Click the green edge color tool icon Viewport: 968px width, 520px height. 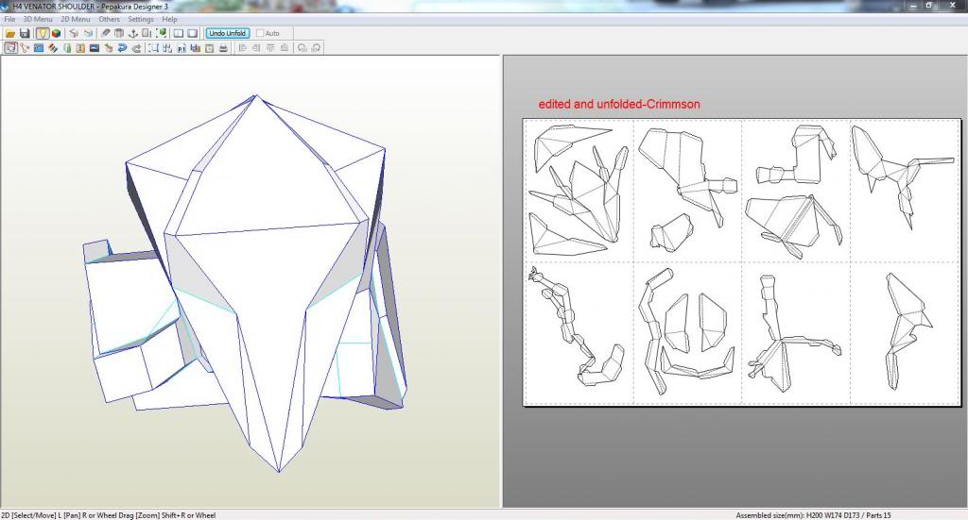coord(67,48)
